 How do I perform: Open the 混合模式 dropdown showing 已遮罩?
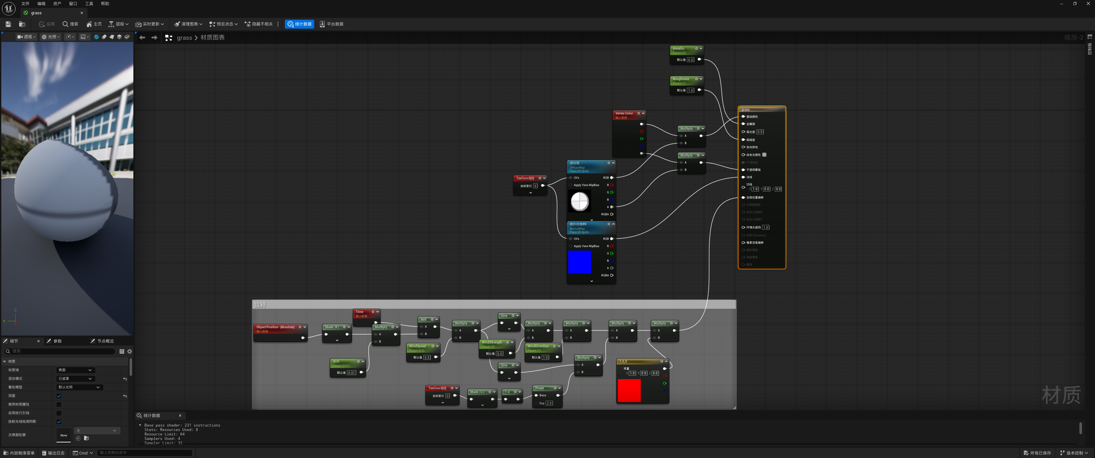(x=76, y=378)
